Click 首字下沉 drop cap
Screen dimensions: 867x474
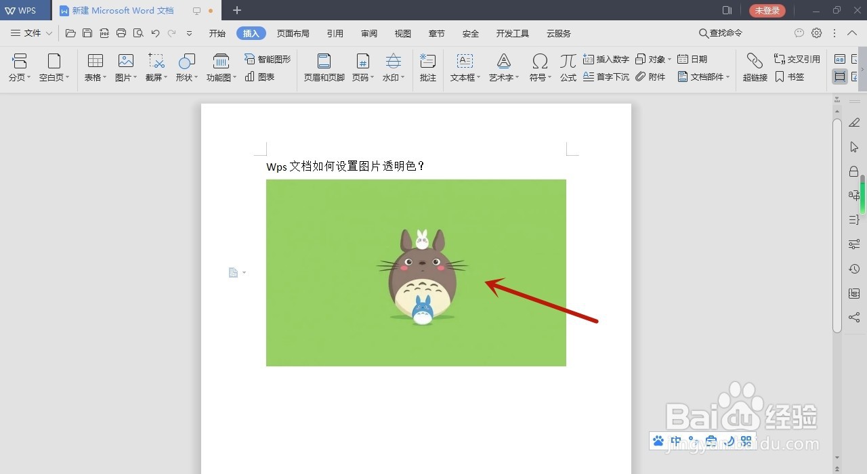coord(606,77)
